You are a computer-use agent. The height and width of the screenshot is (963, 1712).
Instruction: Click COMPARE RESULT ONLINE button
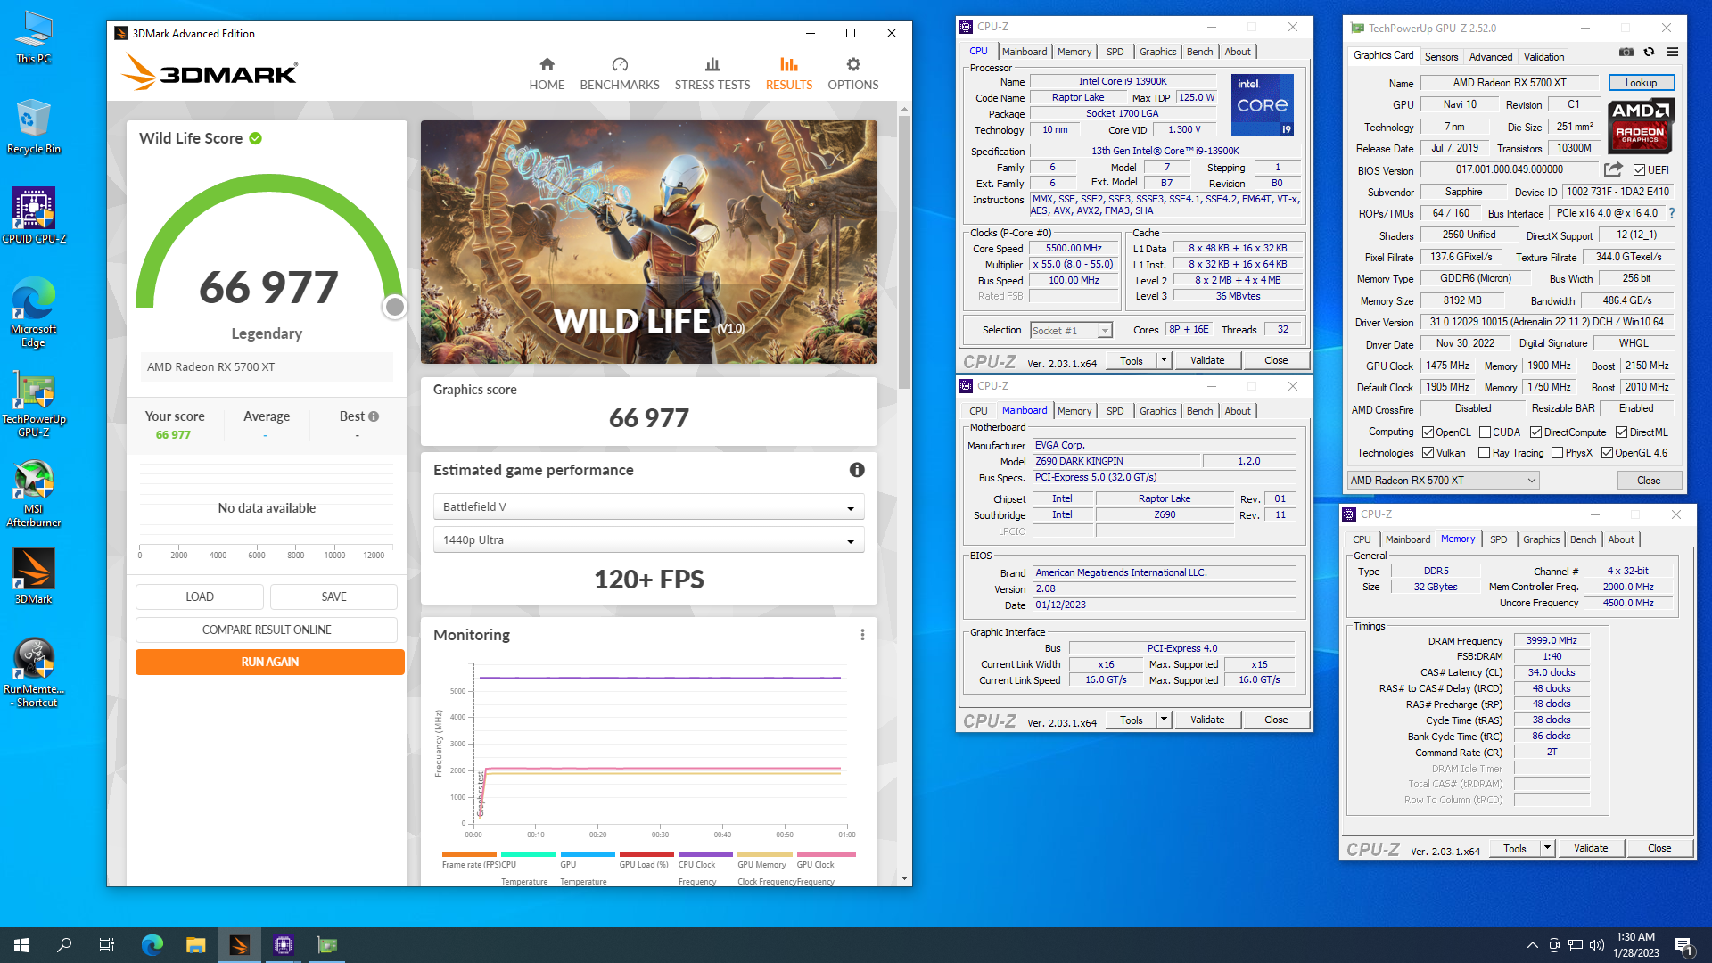[x=266, y=630]
